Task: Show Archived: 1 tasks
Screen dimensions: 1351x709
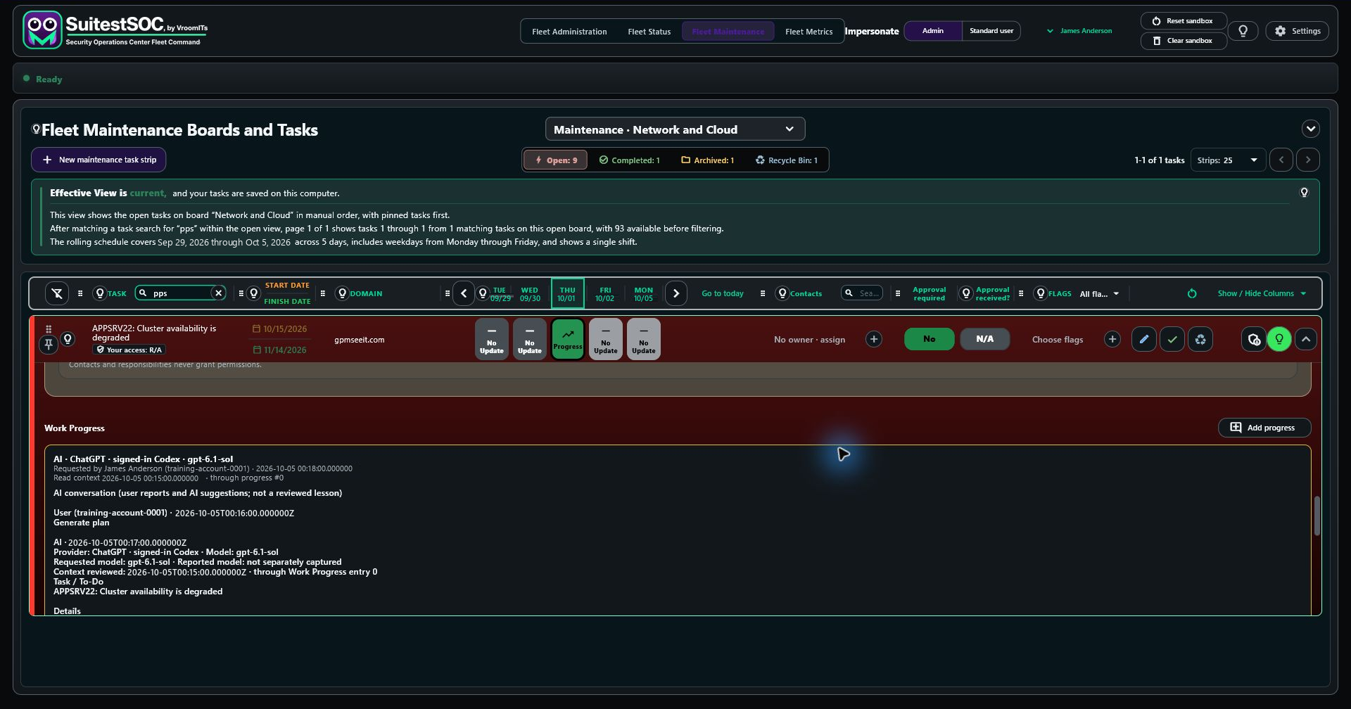Action: pyautogui.click(x=707, y=160)
